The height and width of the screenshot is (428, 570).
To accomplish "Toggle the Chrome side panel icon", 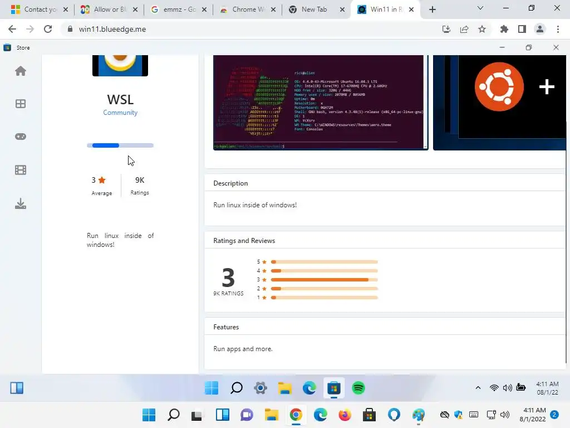I will click(x=522, y=29).
